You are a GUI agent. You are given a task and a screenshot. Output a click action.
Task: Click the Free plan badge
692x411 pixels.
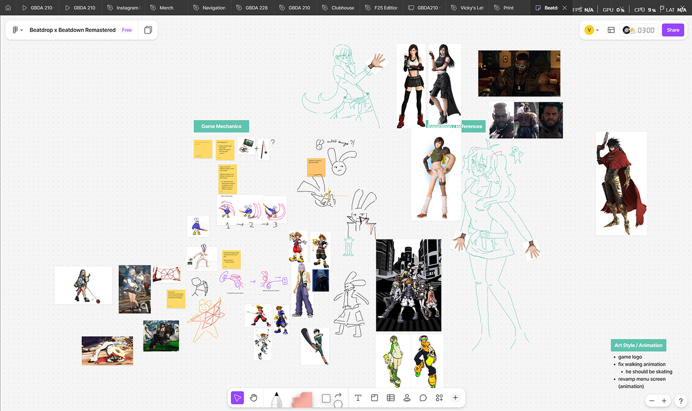(127, 30)
